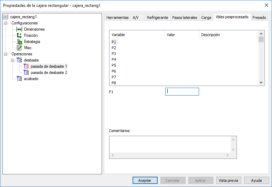The height and width of the screenshot is (187, 272).
Task: Open Ayuda help button
Action: [x=257, y=180]
